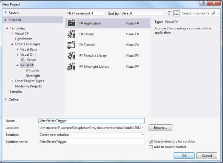Click the F# Portable Library template icon

71,56
